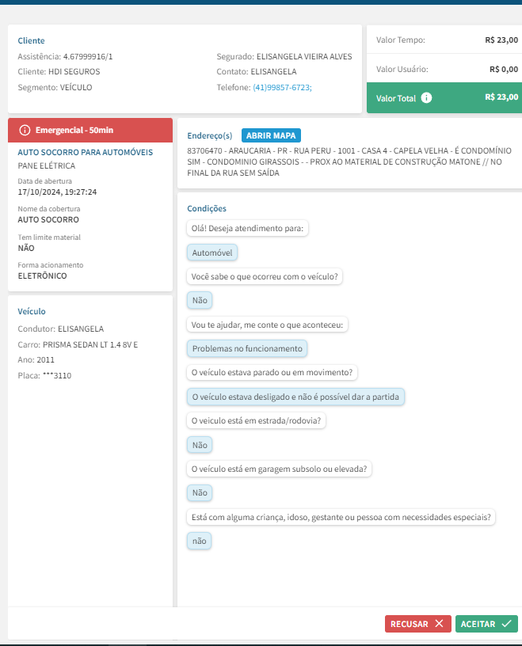Viewport: 522px width, 646px height.
Task: Click the 'Você sabe o que ocorreu' question bubble
Action: pyautogui.click(x=265, y=277)
